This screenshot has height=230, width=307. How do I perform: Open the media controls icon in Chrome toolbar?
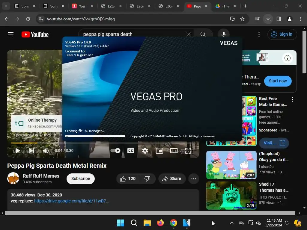257,19
